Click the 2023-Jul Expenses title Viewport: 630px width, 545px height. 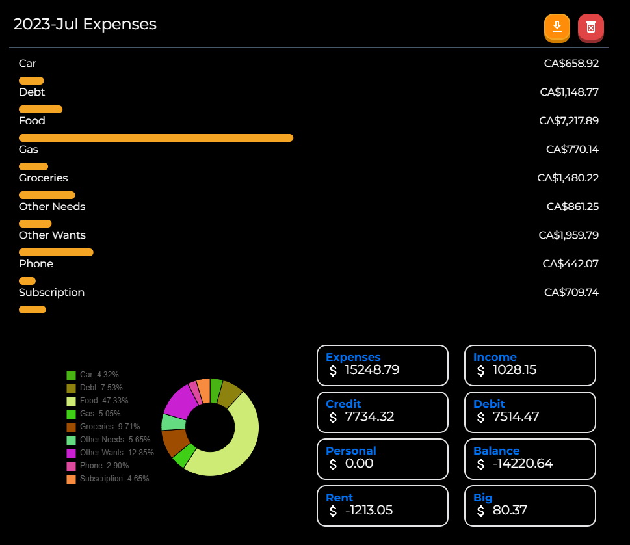point(85,24)
